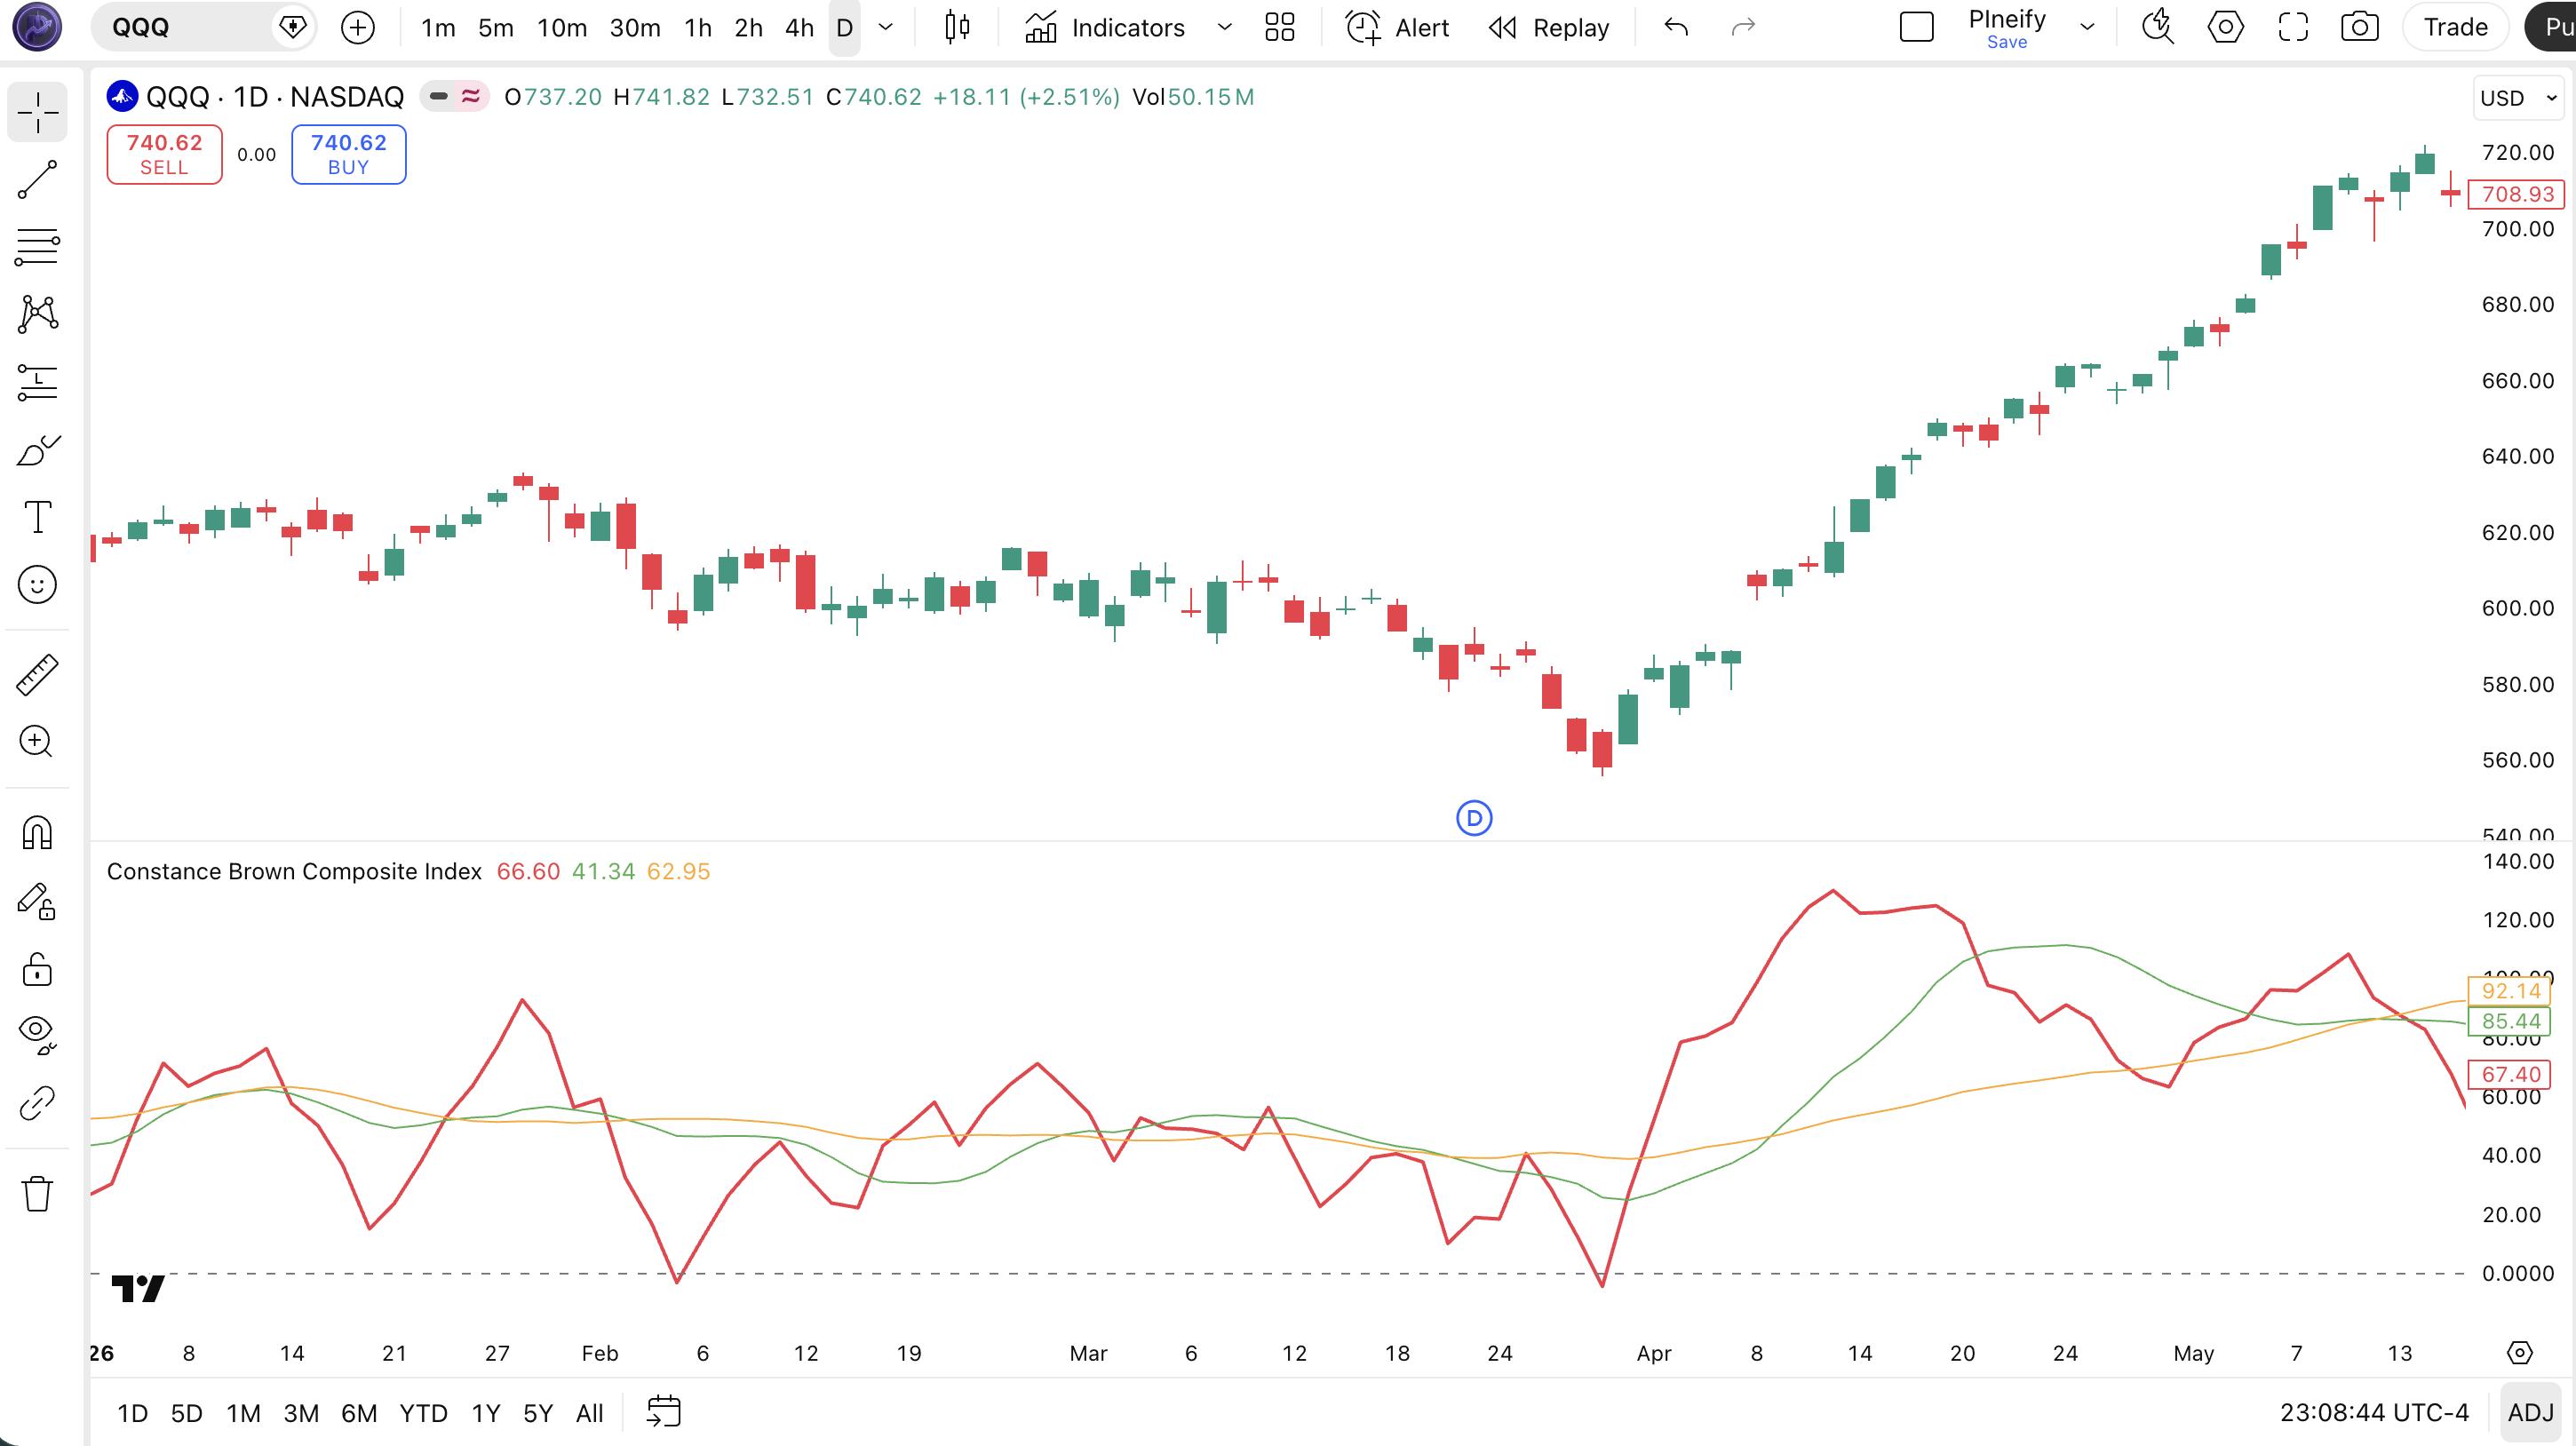Redo the chart action
Viewport: 2576px width, 1446px height.
[1743, 27]
